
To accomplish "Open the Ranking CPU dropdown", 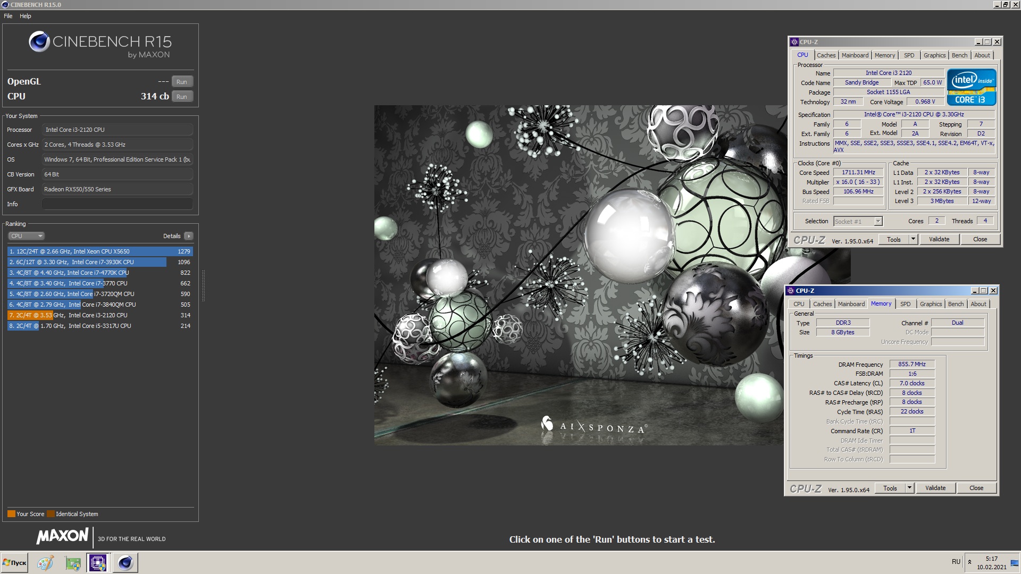I will pyautogui.click(x=26, y=236).
